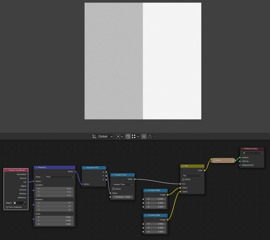This screenshot has width=270, height=240.
Task: Open the pivot point selector dropdown
Action: pos(119,136)
